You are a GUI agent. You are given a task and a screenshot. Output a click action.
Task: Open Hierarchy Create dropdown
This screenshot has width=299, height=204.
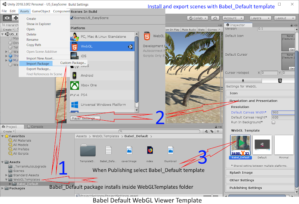8,30
